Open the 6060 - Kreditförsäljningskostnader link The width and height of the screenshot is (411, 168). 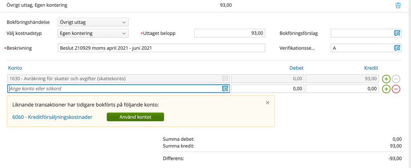[52, 117]
